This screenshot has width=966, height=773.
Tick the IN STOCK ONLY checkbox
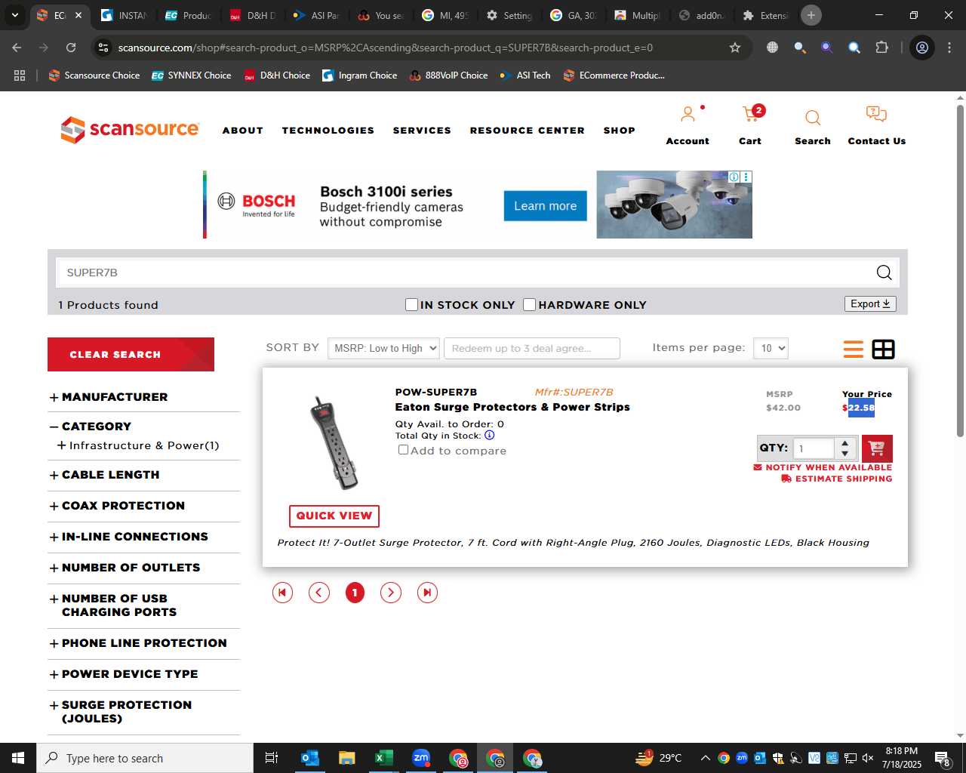(x=411, y=304)
